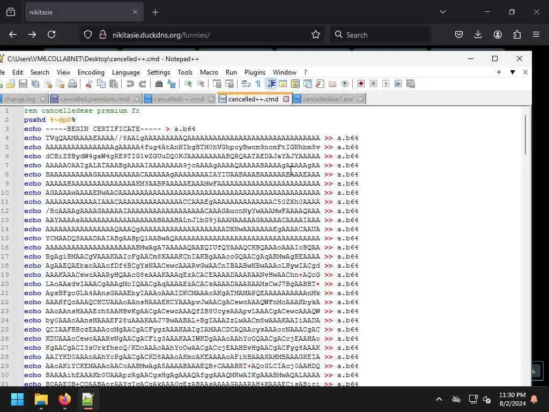Screen dimensions: 549x412
Task: Open Find with the binoculars icon
Action: (159, 84)
